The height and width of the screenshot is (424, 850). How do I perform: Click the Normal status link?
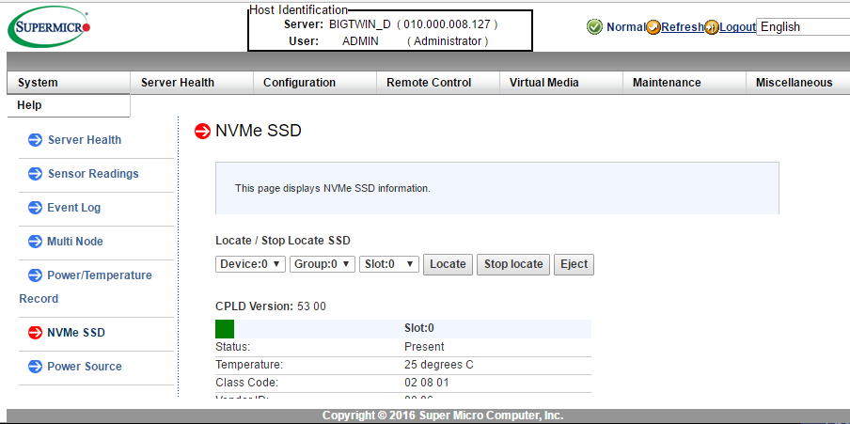[626, 27]
